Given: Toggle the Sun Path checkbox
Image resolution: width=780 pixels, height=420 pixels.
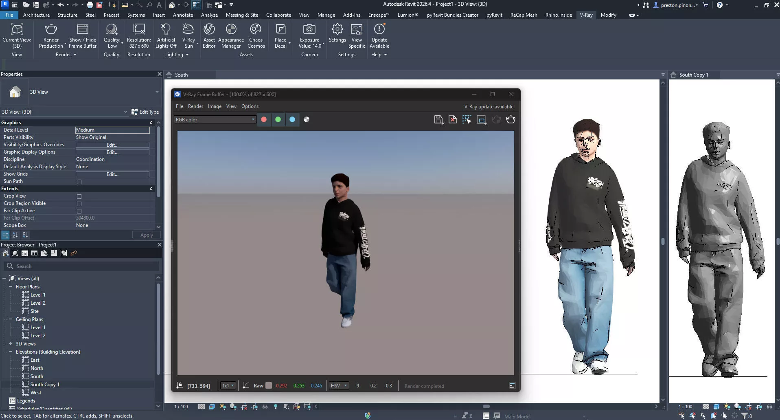Looking at the screenshot, I should [79, 182].
